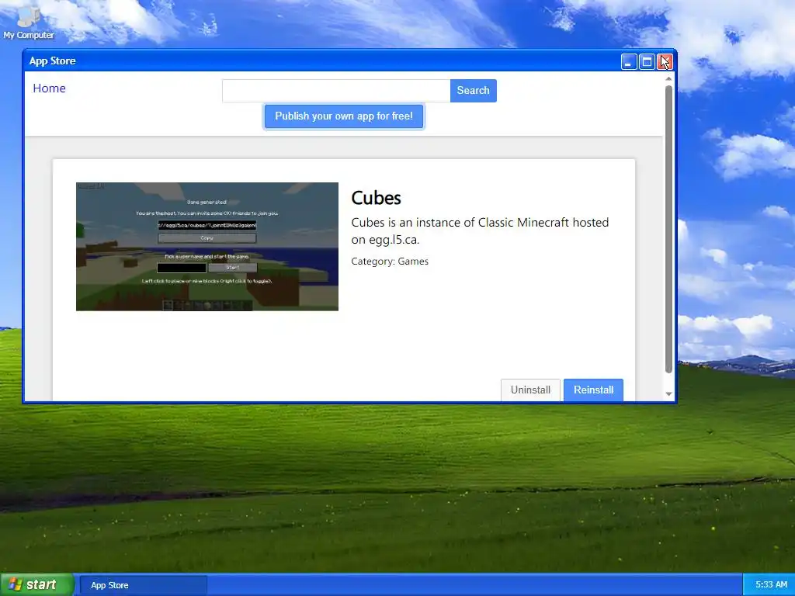
Task: Click the vertical scrollbar thumb
Action: 668,229
